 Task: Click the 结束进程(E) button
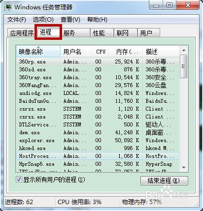tap(164, 181)
